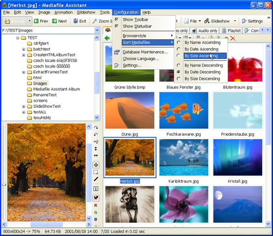This screenshot has height=236, width=273.
Task: Toggle Show Statusbar menu option
Action: [x=137, y=26]
